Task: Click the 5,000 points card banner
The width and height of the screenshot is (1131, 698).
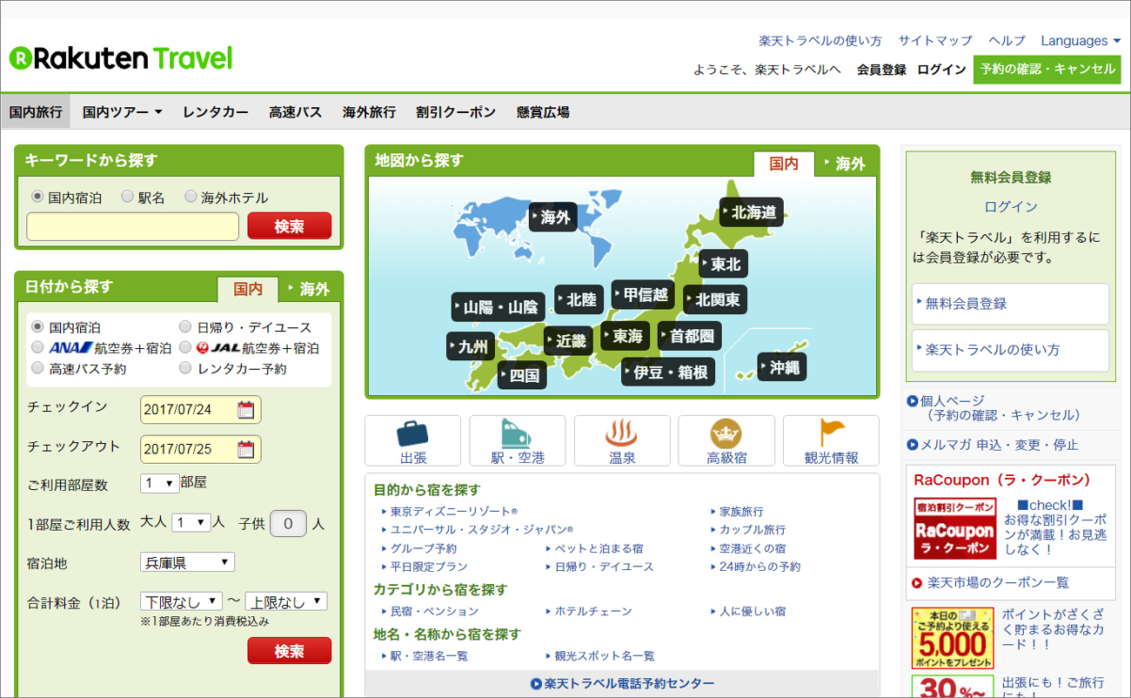Action: (x=953, y=638)
